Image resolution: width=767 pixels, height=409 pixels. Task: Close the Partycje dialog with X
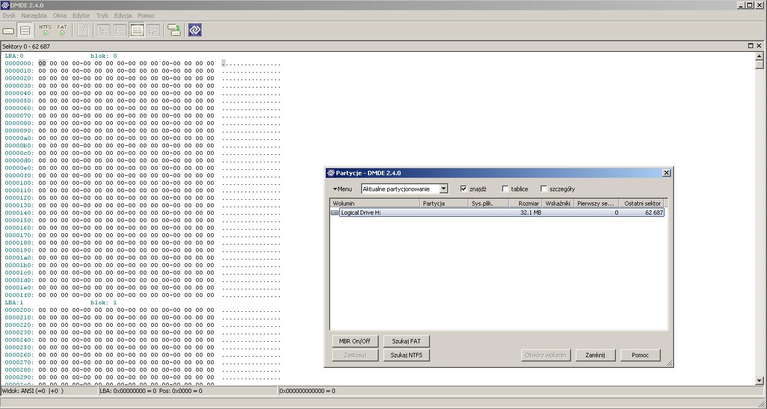coord(666,173)
